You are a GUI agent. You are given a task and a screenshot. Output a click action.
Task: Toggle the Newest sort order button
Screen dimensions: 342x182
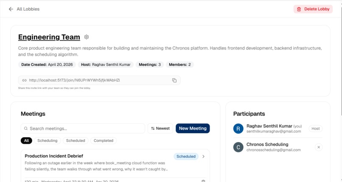tap(160, 129)
